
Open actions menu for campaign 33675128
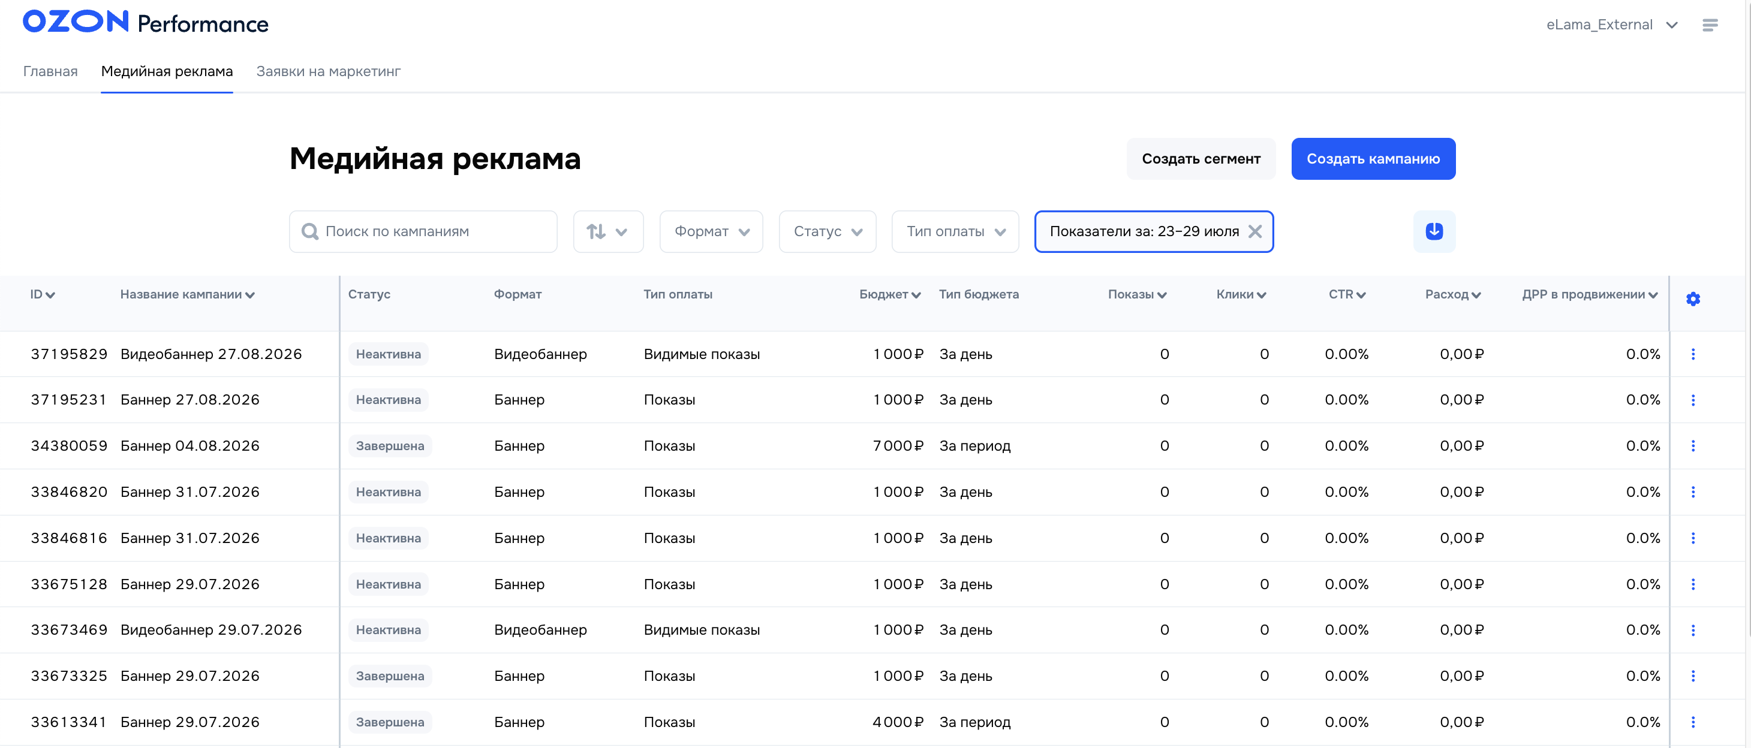tap(1693, 584)
